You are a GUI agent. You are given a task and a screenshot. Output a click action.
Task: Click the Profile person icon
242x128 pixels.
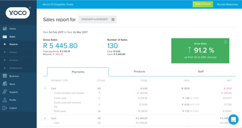pos(5,100)
